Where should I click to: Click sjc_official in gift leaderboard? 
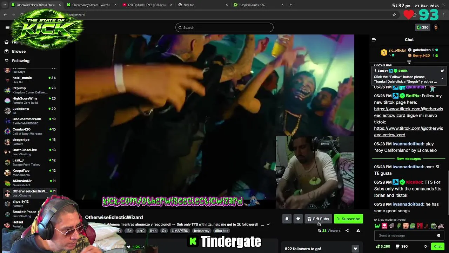pos(397,51)
